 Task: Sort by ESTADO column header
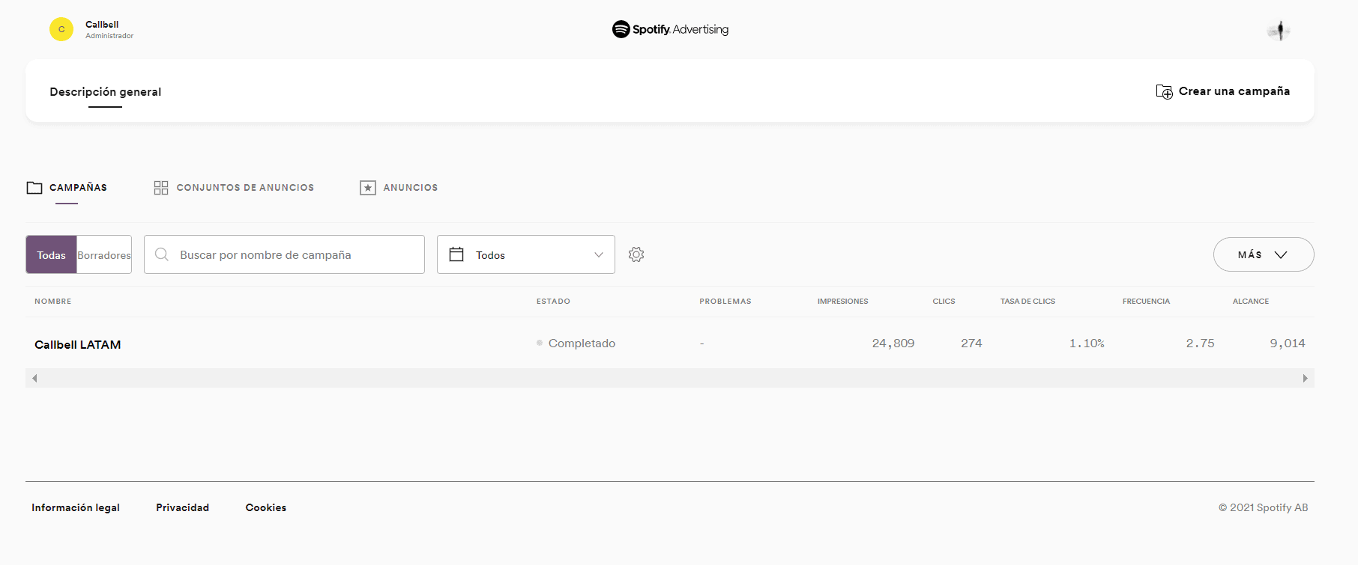(553, 302)
